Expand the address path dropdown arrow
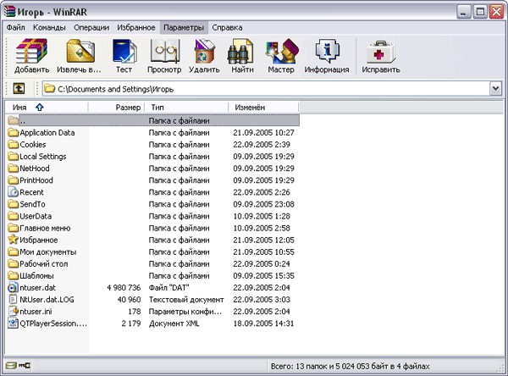The image size is (508, 376). point(495,88)
